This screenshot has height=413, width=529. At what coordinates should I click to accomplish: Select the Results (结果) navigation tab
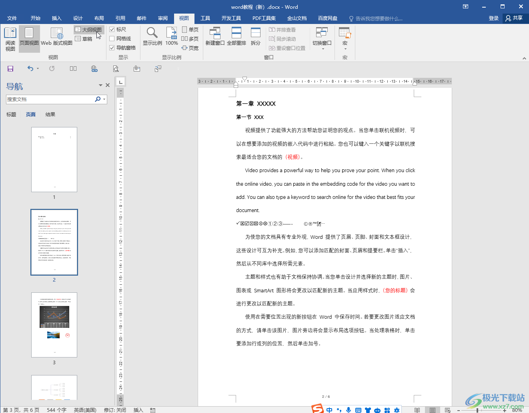pos(50,114)
